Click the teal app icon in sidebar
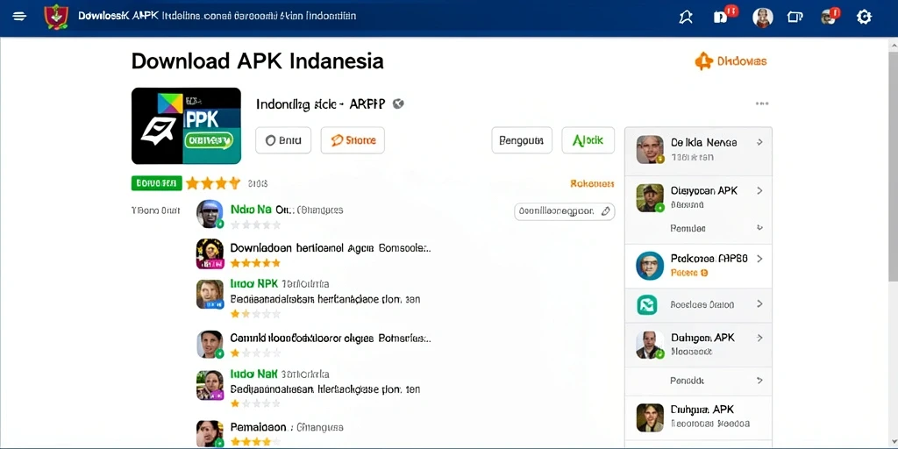Viewport: 898px width, 449px height. coord(647,304)
